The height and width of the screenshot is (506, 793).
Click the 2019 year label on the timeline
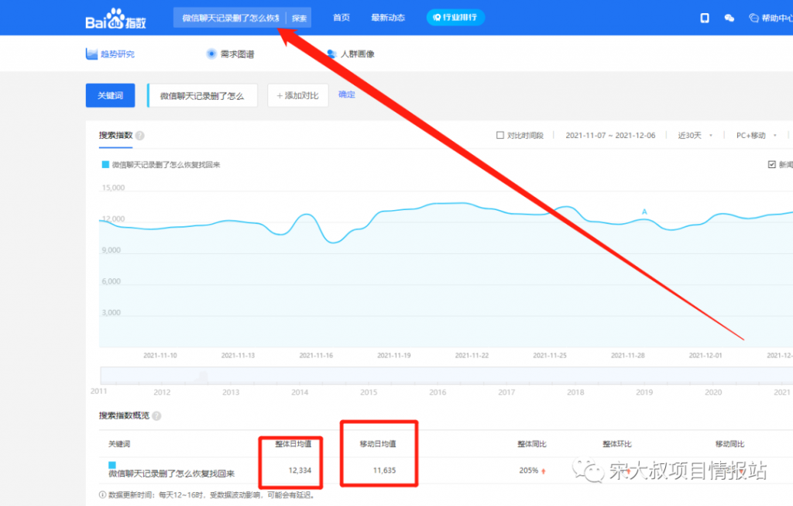644,392
